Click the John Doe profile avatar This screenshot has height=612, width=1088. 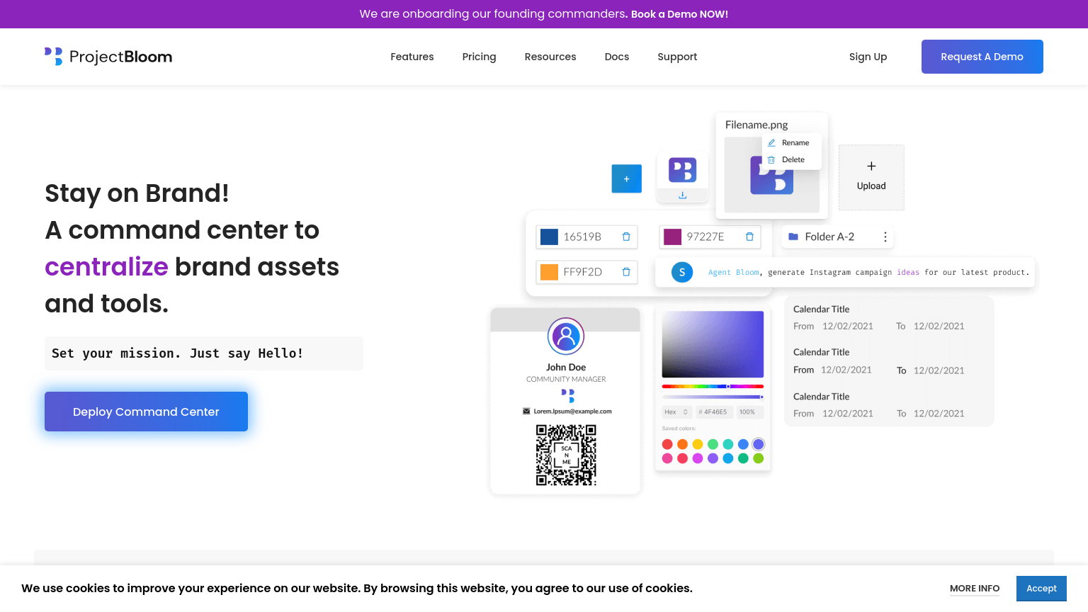tap(565, 336)
